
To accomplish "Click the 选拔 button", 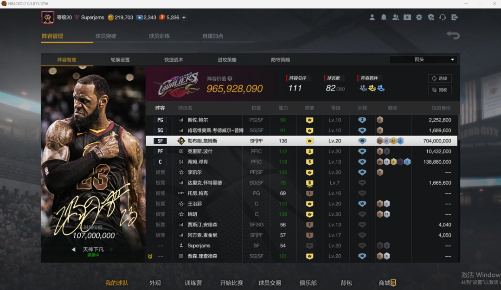I will coord(440,78).
